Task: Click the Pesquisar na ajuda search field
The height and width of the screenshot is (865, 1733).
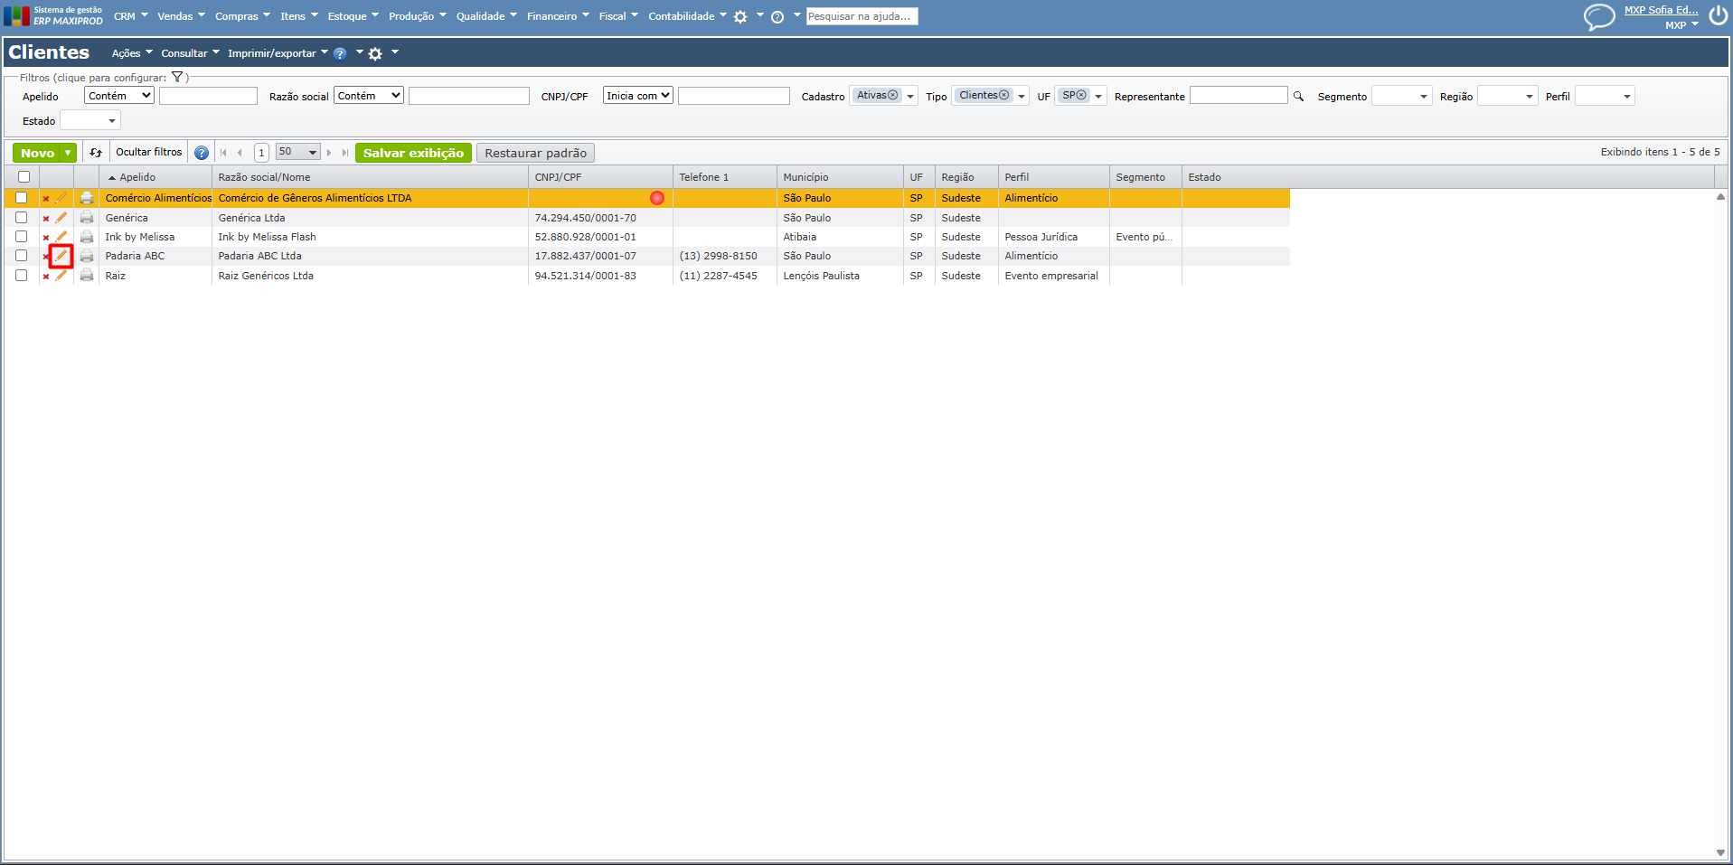Action: point(862,16)
